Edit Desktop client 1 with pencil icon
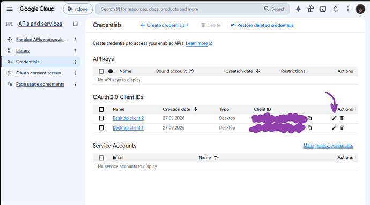Viewport: 370px width, 205px height. point(334,128)
